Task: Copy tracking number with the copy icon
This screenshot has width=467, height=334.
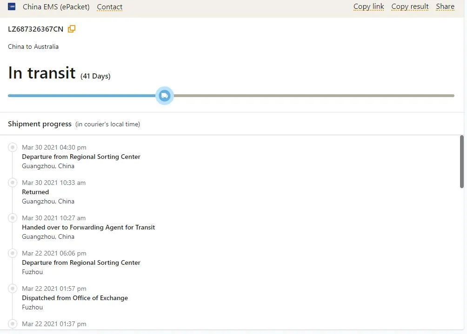Action: click(x=72, y=29)
